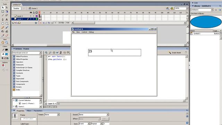Open Control menu in player window
Screen dimensions: 222x125
84,32
